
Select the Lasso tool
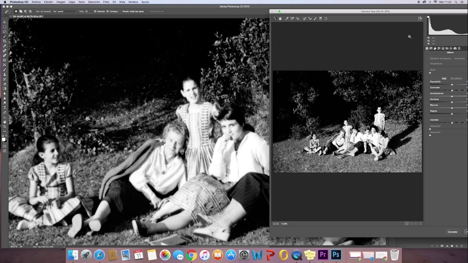[x=4, y=31]
